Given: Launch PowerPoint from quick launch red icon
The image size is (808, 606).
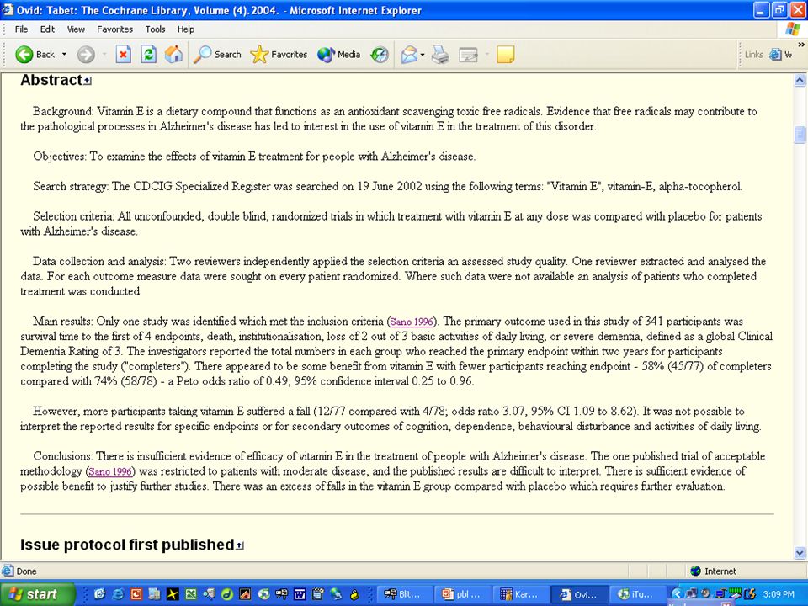Looking at the screenshot, I should coord(136,594).
